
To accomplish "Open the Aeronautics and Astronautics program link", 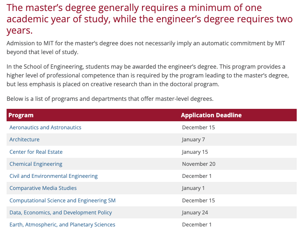I will pyautogui.click(x=45, y=127).
